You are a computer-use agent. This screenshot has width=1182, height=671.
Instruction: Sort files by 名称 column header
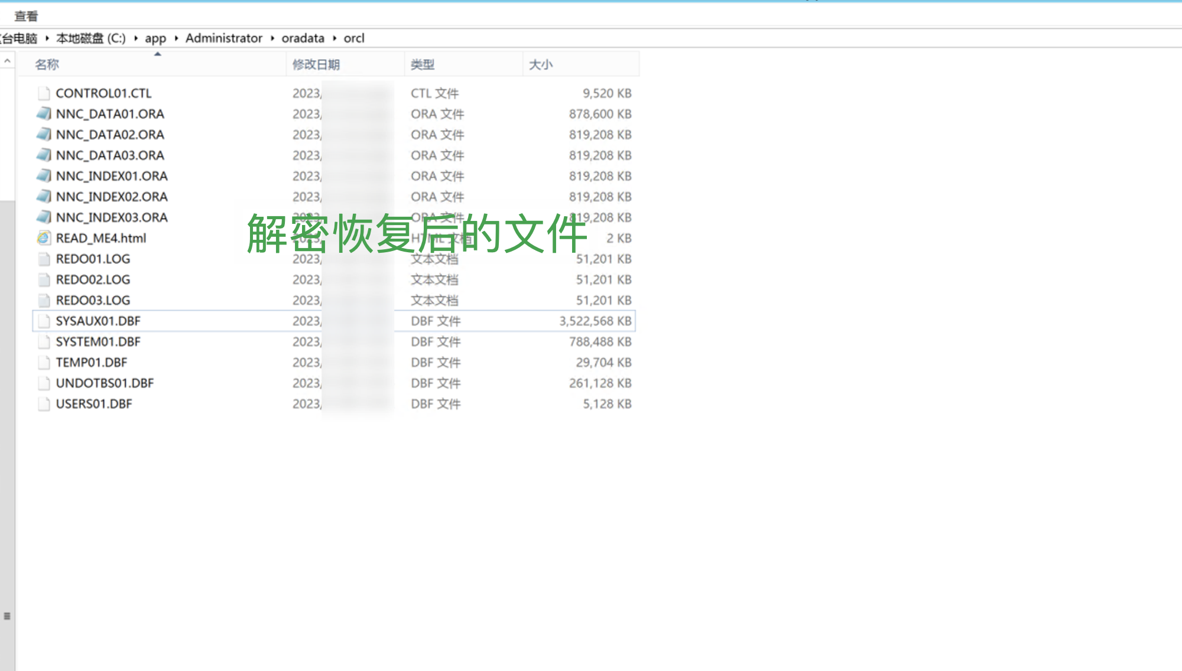(47, 64)
